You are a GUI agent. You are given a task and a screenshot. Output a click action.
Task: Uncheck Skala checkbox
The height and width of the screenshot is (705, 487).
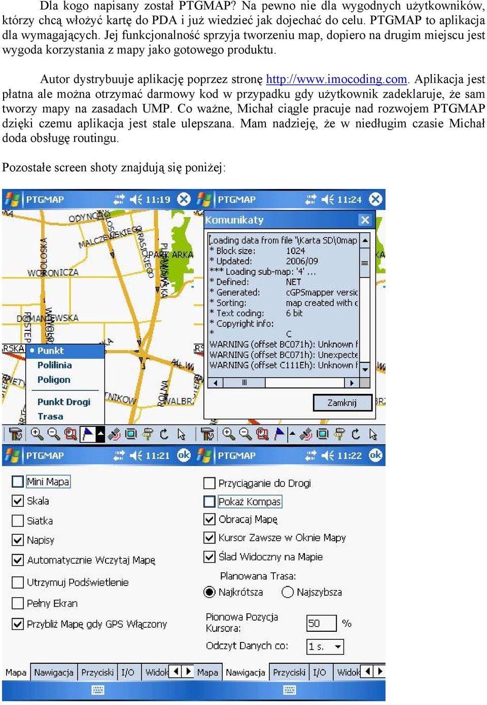coord(18,501)
